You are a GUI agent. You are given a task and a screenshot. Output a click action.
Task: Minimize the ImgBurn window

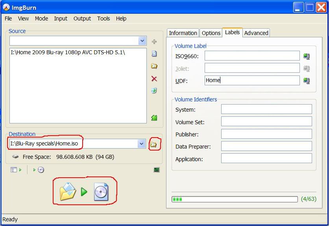pyautogui.click(x=298, y=7)
